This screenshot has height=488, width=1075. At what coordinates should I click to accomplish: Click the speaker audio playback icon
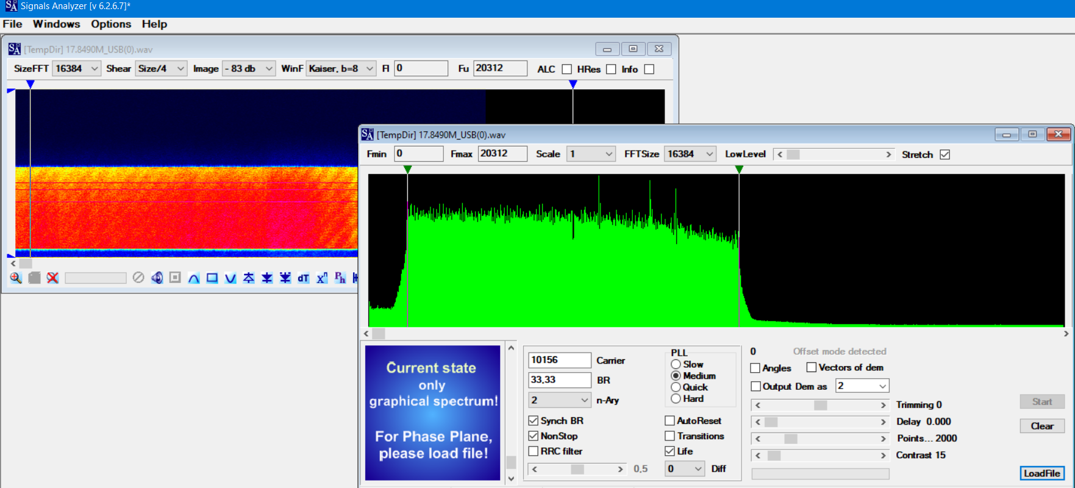pyautogui.click(x=157, y=278)
